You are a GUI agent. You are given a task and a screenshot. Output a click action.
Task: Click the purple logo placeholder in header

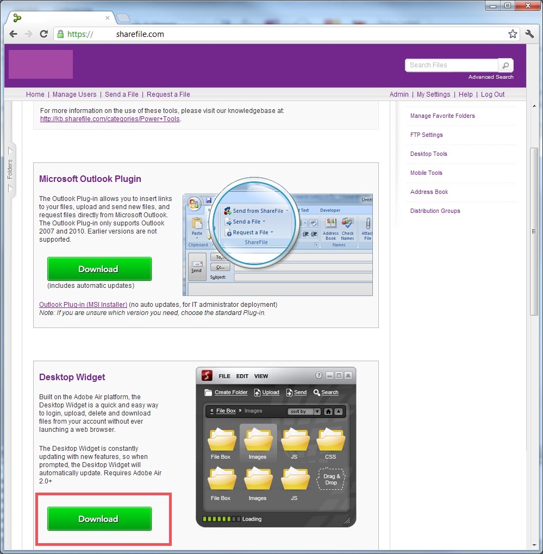click(x=41, y=64)
